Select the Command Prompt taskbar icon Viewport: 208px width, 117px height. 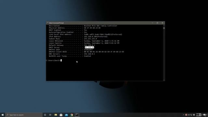[x=77, y=115]
